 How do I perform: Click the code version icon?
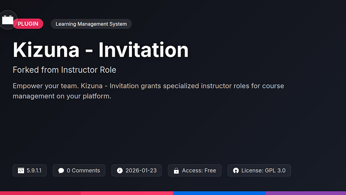pyautogui.click(x=21, y=170)
